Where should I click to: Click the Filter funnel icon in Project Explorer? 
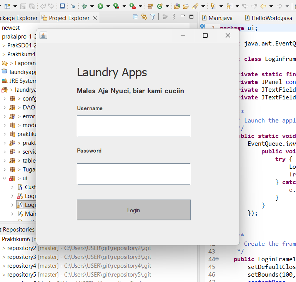pyautogui.click(x=153, y=17)
